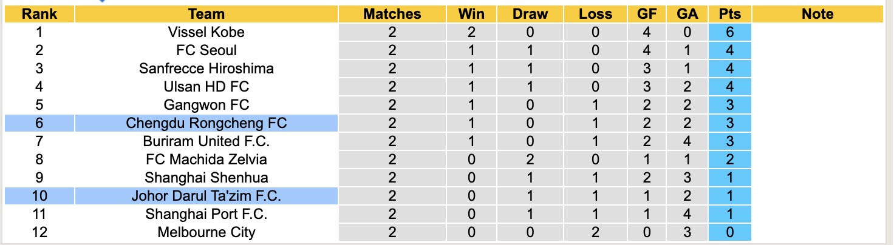Select the highlighted Chengdu Rongcheng FC row

[206, 123]
